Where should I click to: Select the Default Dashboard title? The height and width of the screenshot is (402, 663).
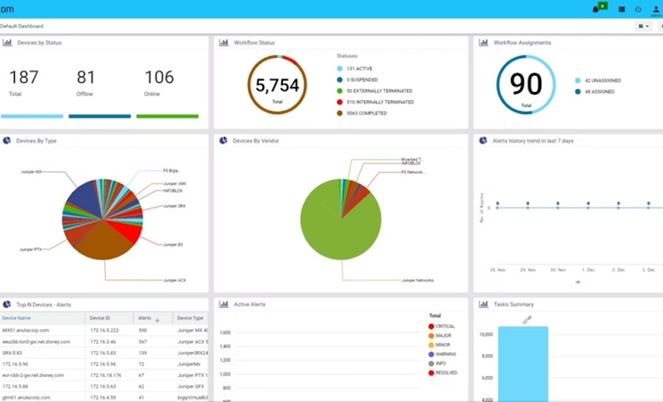(21, 26)
